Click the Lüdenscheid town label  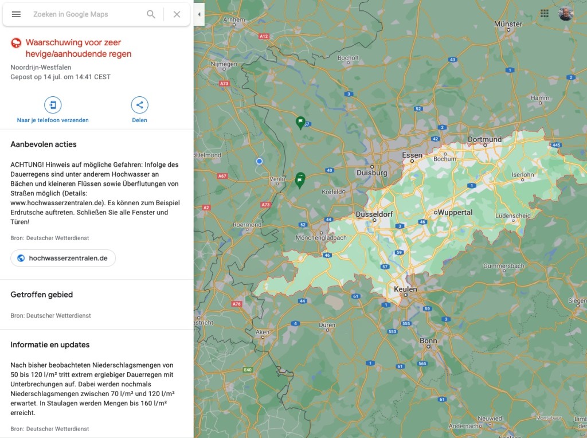513,216
